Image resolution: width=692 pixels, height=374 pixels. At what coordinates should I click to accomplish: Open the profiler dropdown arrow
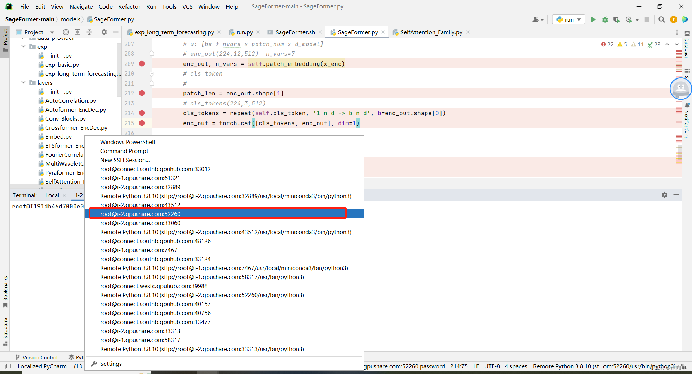click(637, 20)
